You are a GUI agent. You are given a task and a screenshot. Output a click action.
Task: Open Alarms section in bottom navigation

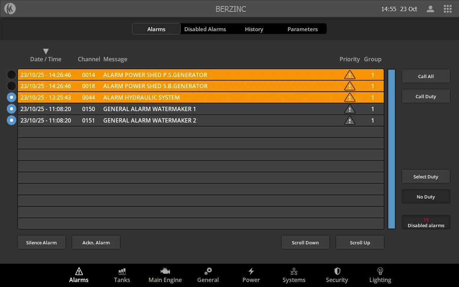[79, 276]
